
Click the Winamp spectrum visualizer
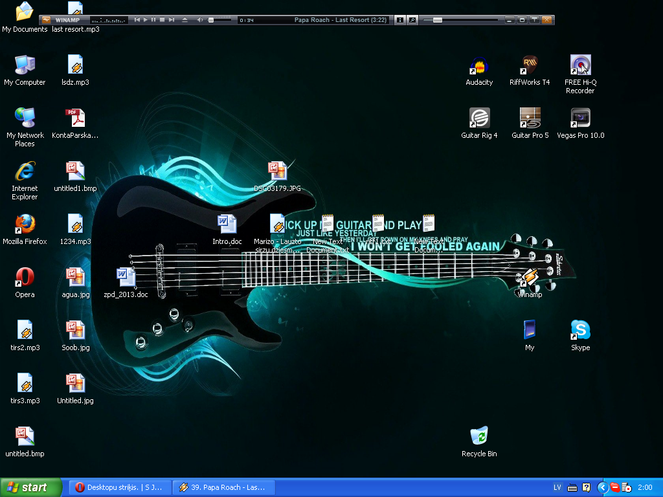(109, 20)
